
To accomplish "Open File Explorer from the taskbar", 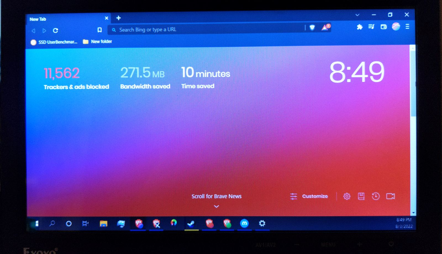I will pos(103,223).
